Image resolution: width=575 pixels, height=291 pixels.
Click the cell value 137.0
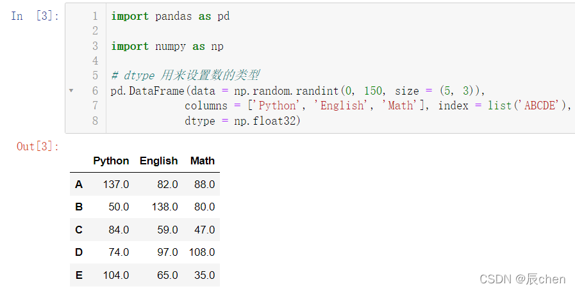click(116, 184)
